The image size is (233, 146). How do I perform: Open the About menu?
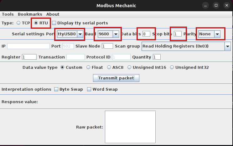pyautogui.click(x=53, y=14)
